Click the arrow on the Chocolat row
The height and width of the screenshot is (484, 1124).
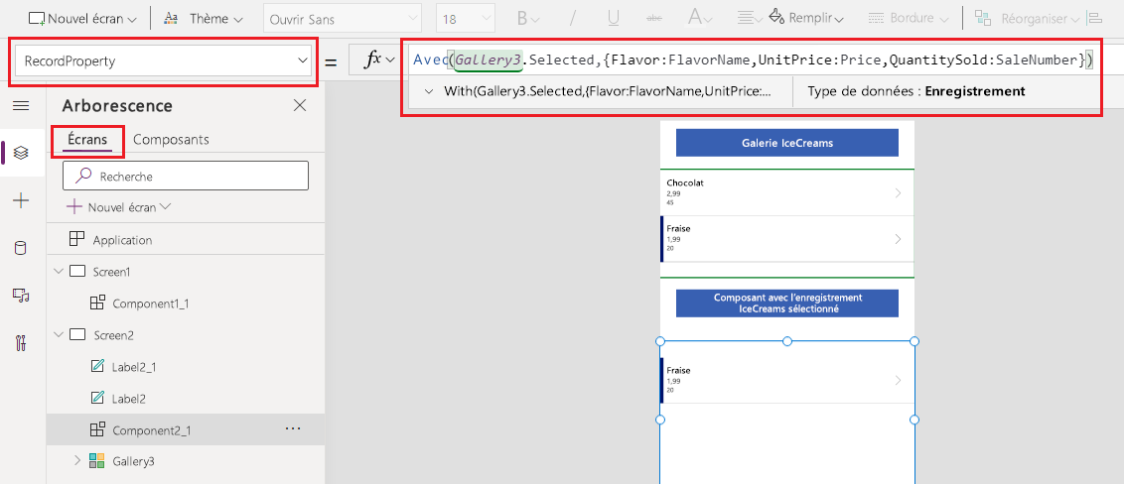(x=899, y=193)
